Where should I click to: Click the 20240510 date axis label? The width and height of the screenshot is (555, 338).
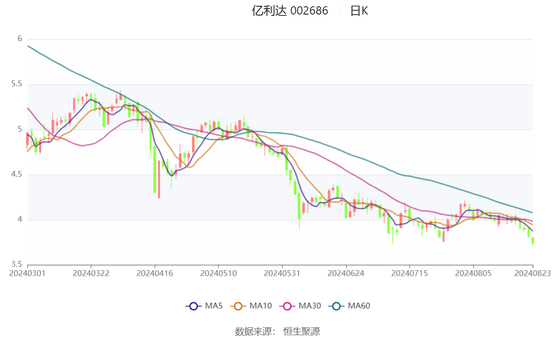coord(219,273)
